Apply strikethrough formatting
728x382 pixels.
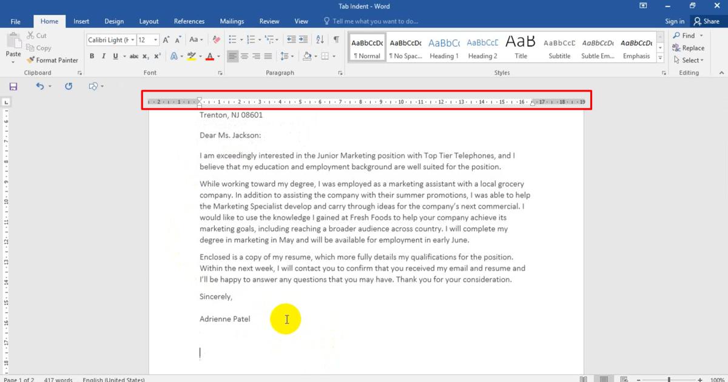coord(133,56)
